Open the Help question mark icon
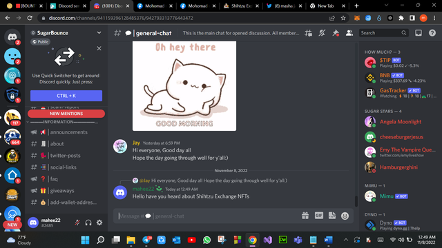Viewport: 442px width, 248px height. point(432,33)
